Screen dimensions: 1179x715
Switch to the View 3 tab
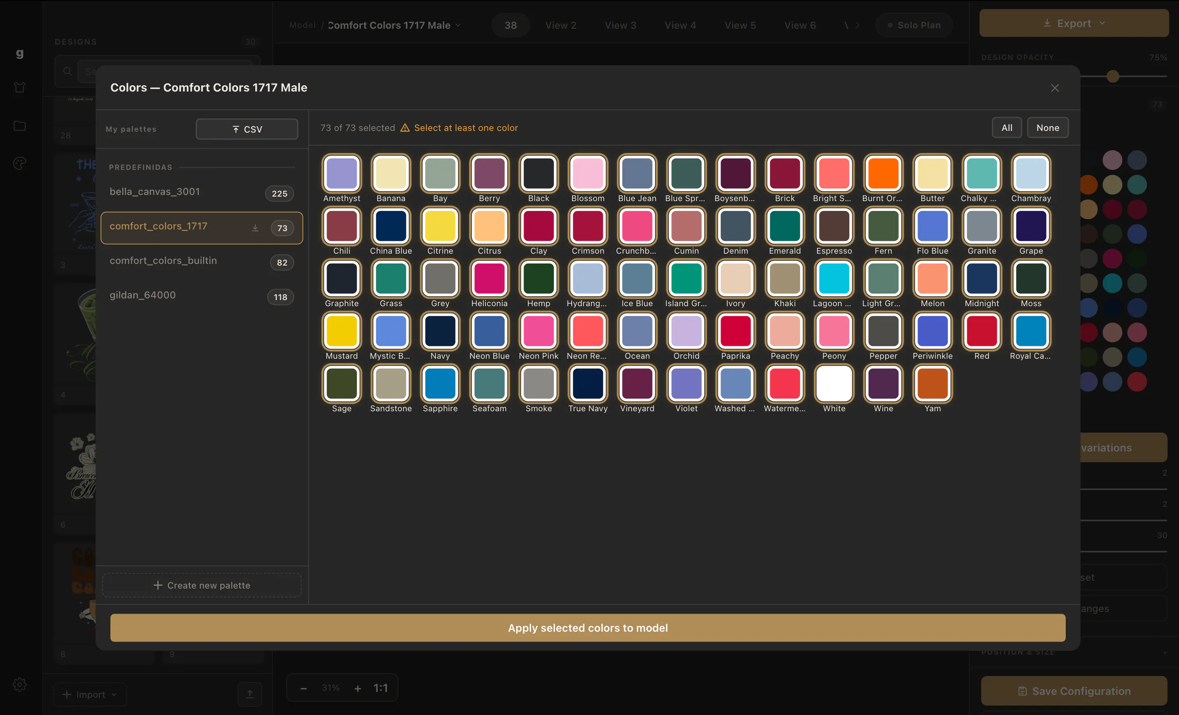pyautogui.click(x=620, y=25)
